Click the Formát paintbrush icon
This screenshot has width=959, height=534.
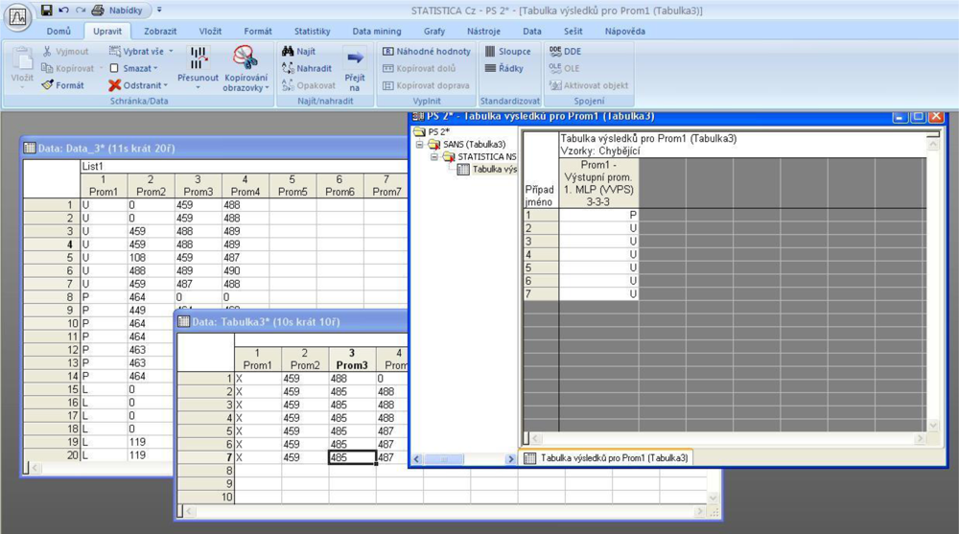(x=48, y=85)
